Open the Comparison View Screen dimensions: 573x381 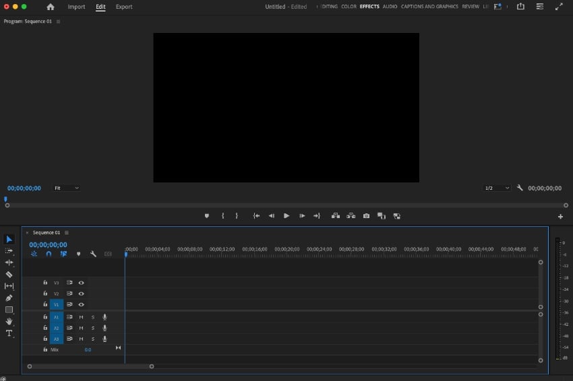[x=382, y=216]
